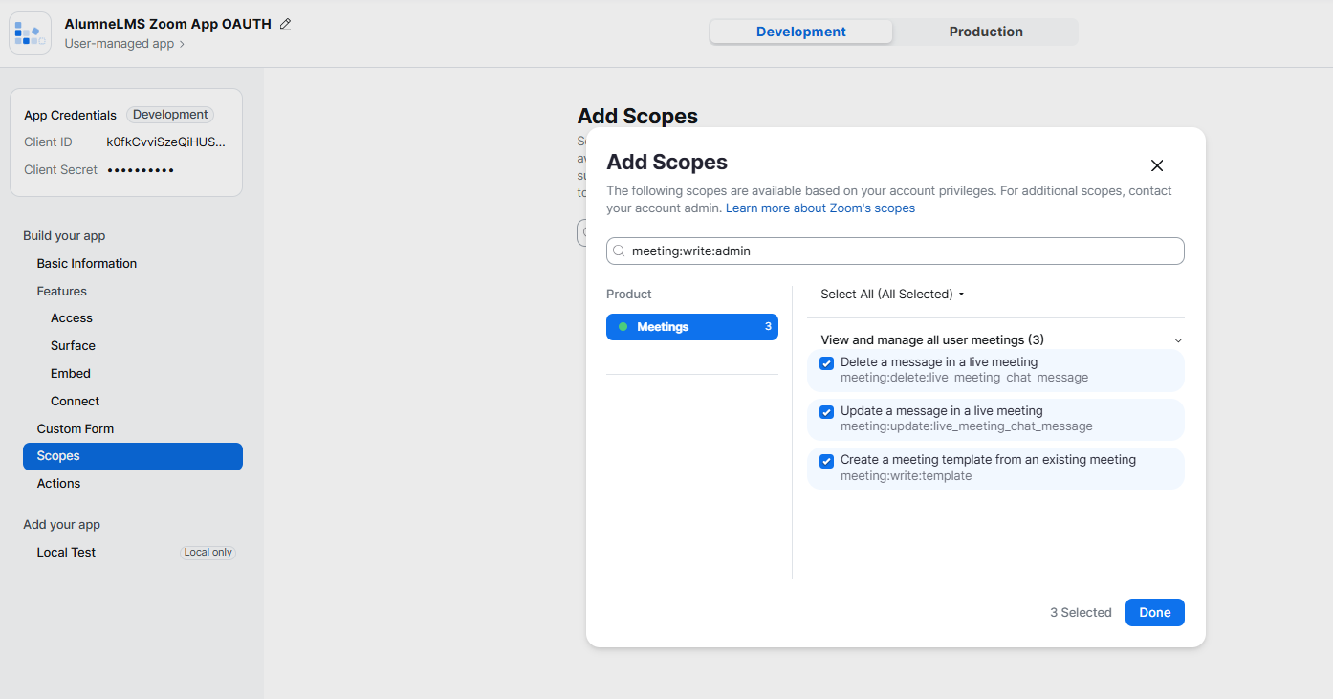Image resolution: width=1333 pixels, height=699 pixels.
Task: Uncheck Update a message in a live meeting
Action: point(827,412)
